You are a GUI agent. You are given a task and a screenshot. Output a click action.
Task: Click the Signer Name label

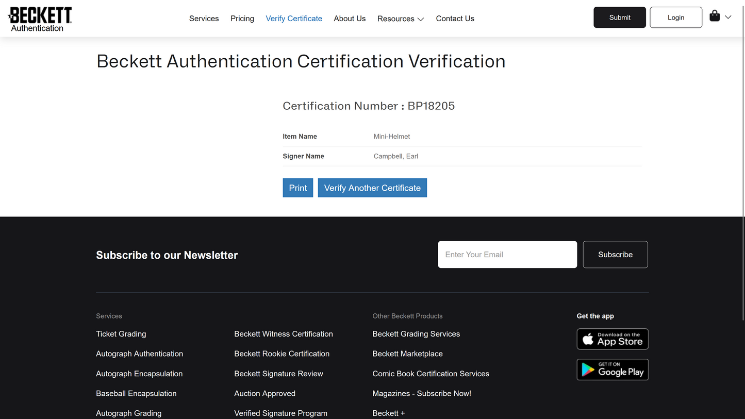coord(303,156)
